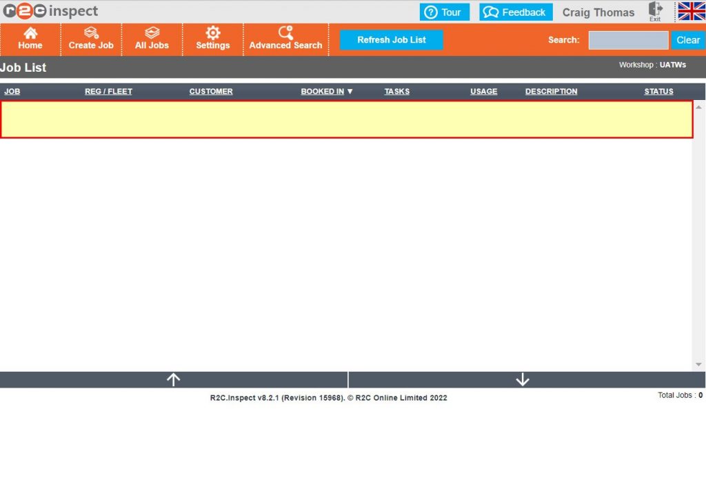Click the Craig Thomas user name

click(598, 11)
